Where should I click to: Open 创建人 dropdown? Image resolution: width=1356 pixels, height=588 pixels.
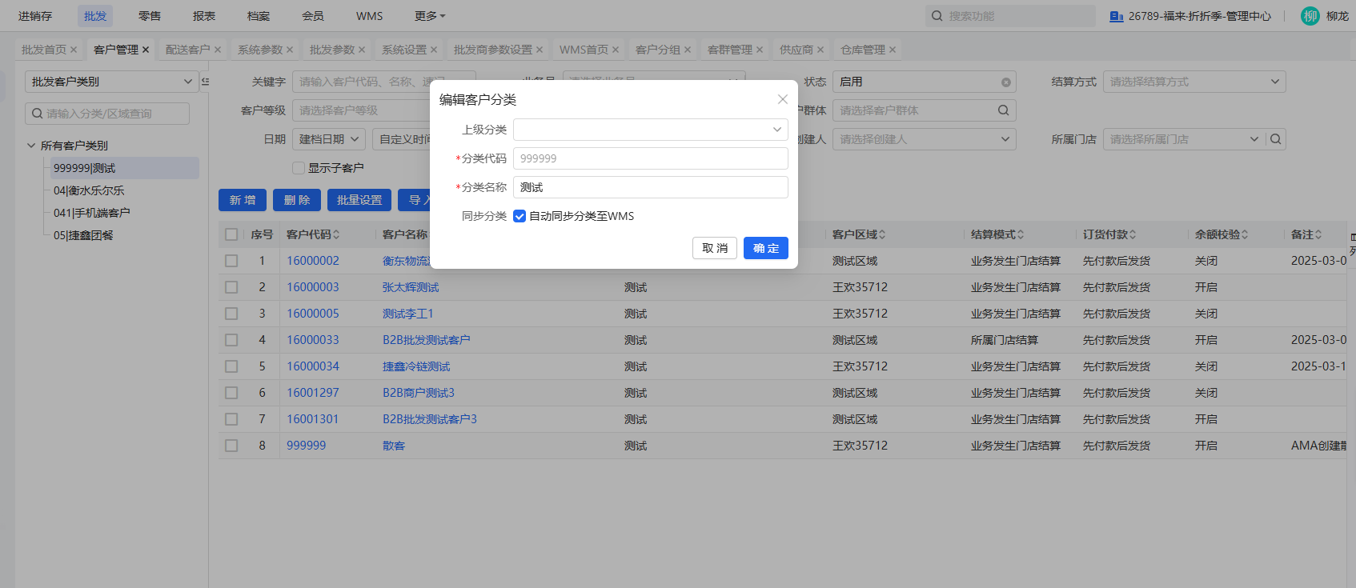[x=925, y=139]
